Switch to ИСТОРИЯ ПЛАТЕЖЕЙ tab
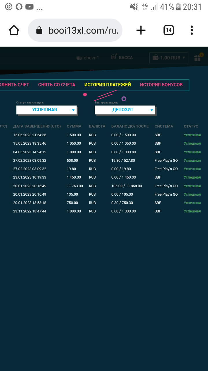 tap(107, 85)
